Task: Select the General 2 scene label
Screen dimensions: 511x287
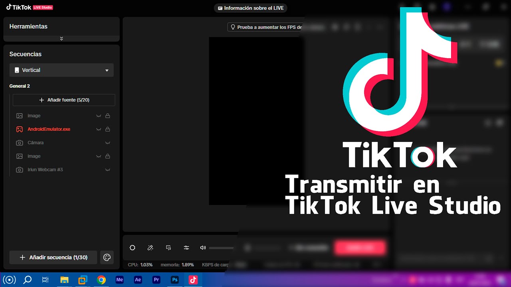Action: 20,86
